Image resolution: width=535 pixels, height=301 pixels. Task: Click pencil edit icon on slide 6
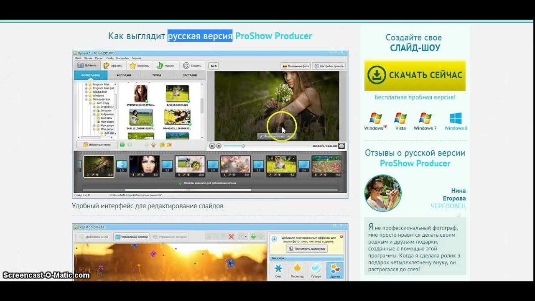[230, 175]
